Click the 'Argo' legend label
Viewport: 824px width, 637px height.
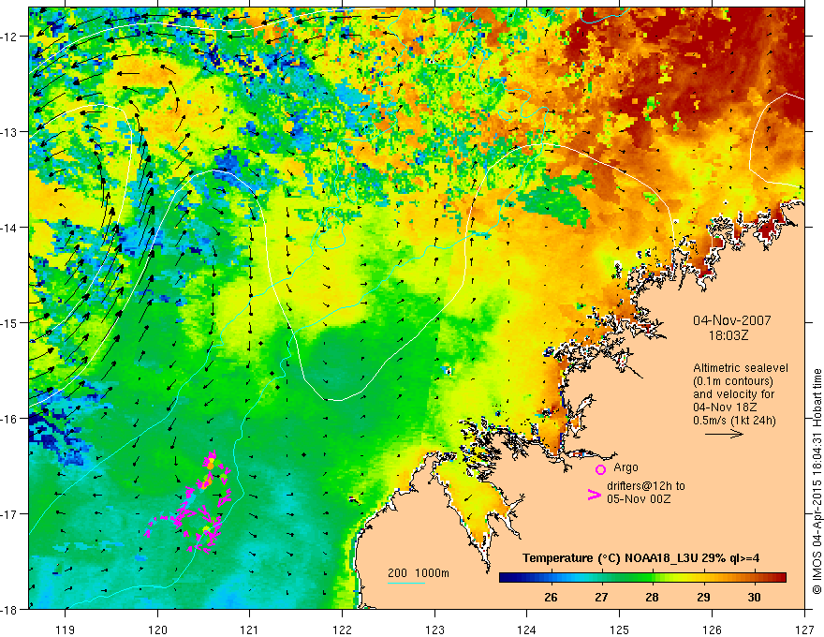click(x=625, y=467)
